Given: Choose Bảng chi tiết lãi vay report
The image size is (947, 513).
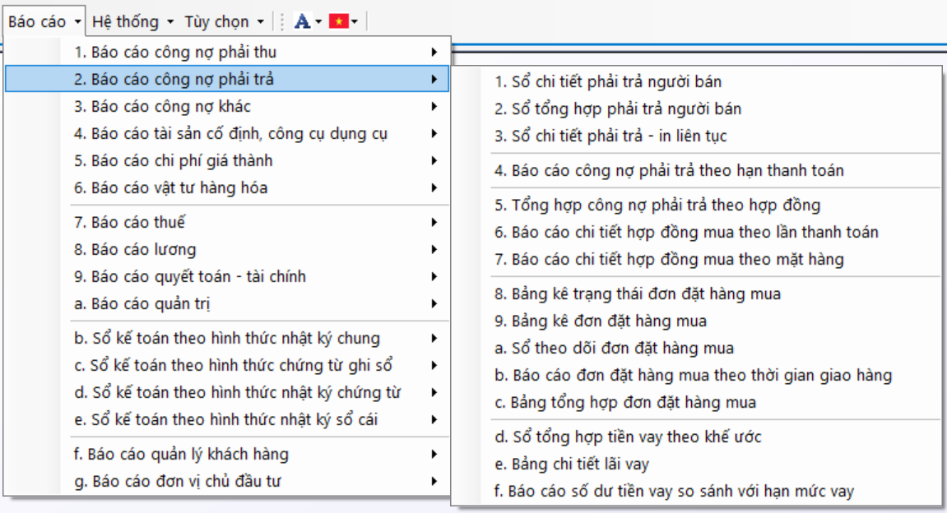Looking at the screenshot, I should tap(572, 464).
